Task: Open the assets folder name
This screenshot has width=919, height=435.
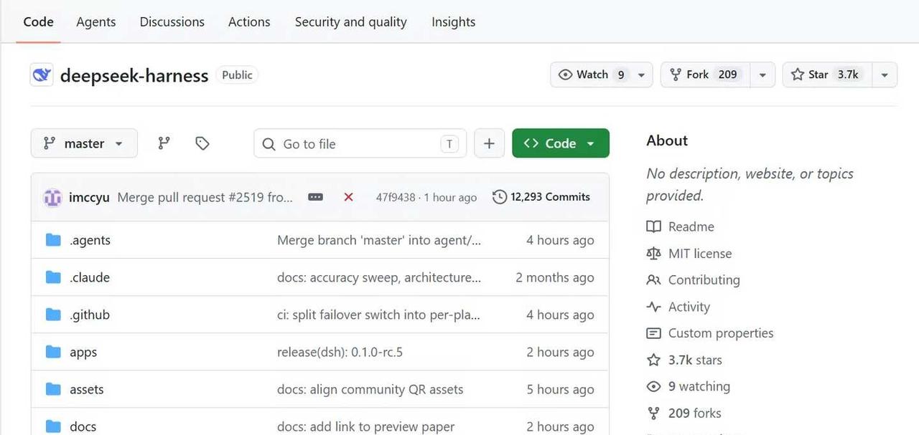Action: coord(87,389)
